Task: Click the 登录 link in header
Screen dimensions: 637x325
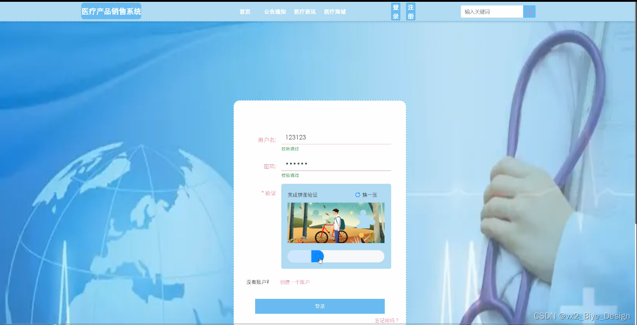Action: (x=396, y=12)
